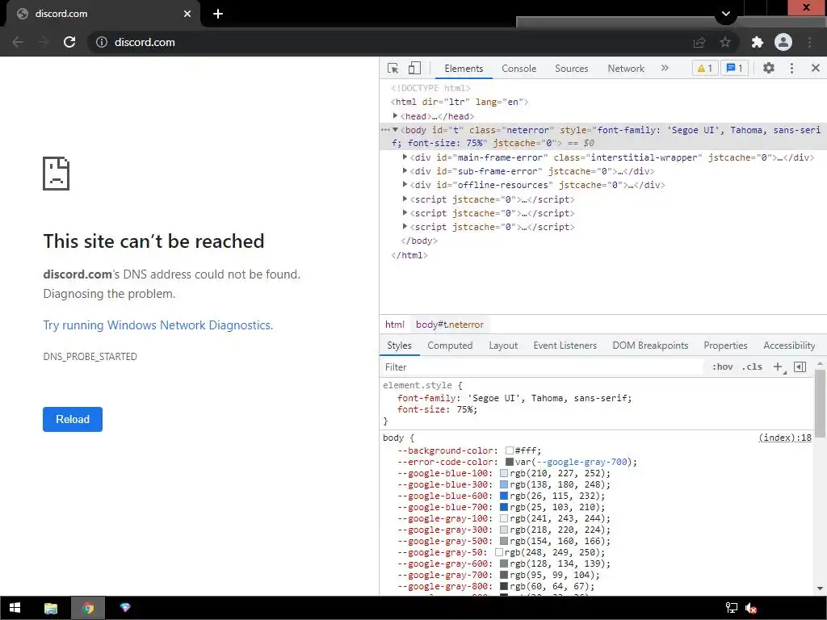Close the discord.com tab

click(187, 14)
